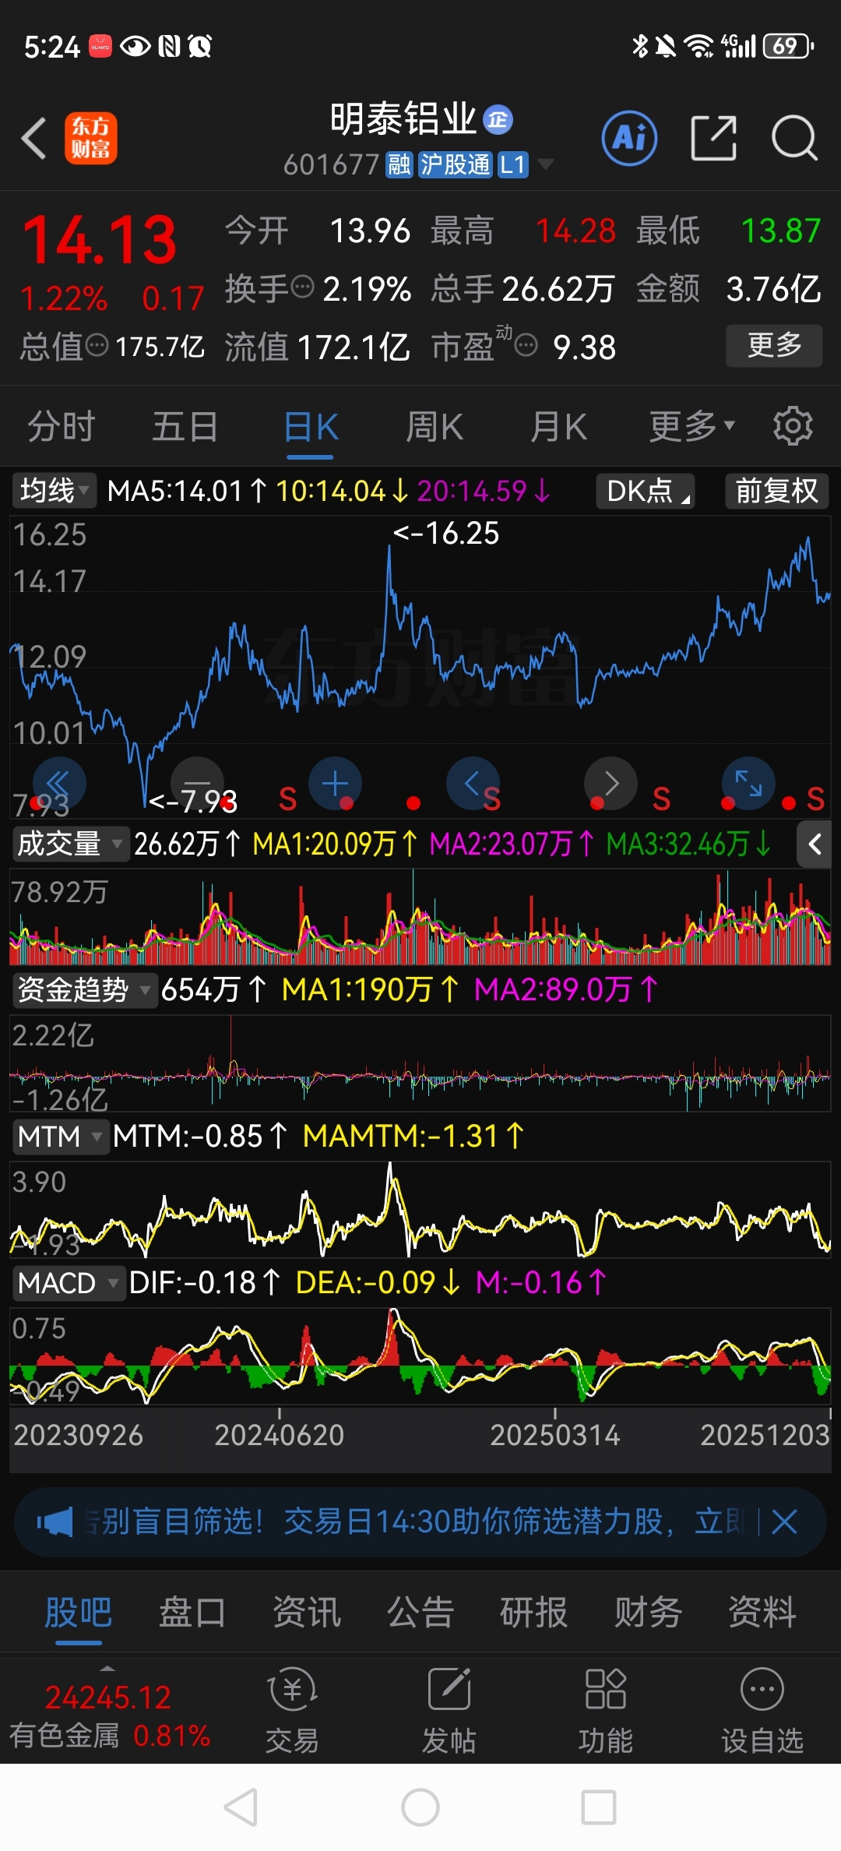Open 资金趋势 indicator dropdown

click(84, 989)
